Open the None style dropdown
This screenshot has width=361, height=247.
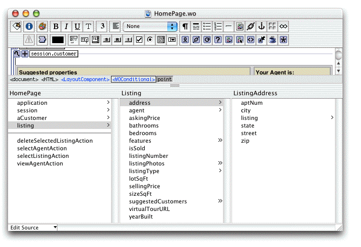click(x=150, y=27)
